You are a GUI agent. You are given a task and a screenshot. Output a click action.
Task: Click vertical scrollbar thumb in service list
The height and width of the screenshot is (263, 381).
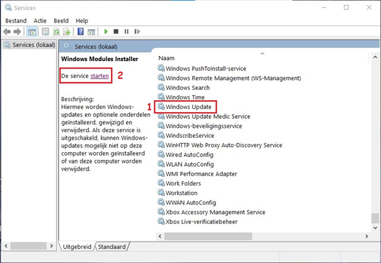[x=375, y=218]
